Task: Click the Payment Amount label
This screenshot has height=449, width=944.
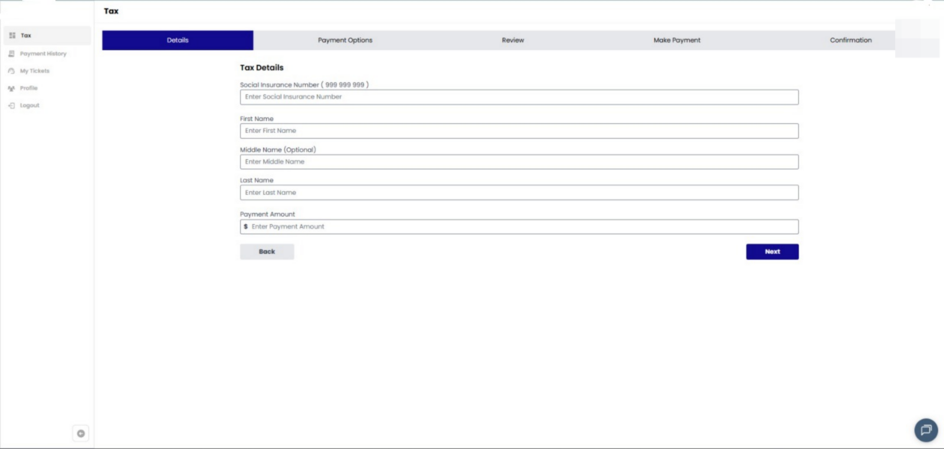Action: [267, 214]
